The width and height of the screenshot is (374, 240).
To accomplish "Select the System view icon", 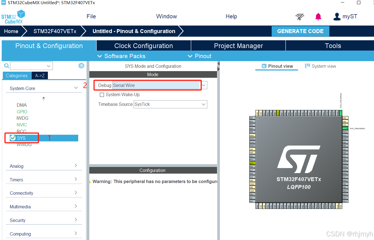I will [307, 66].
